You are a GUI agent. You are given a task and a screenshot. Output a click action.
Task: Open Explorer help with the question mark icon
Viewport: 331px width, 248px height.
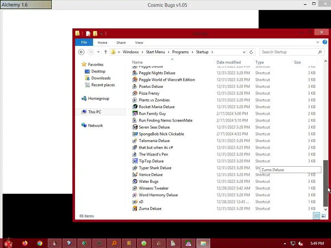(x=325, y=42)
